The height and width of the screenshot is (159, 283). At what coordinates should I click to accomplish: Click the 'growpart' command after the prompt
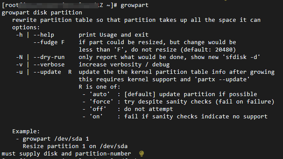tap(135, 5)
